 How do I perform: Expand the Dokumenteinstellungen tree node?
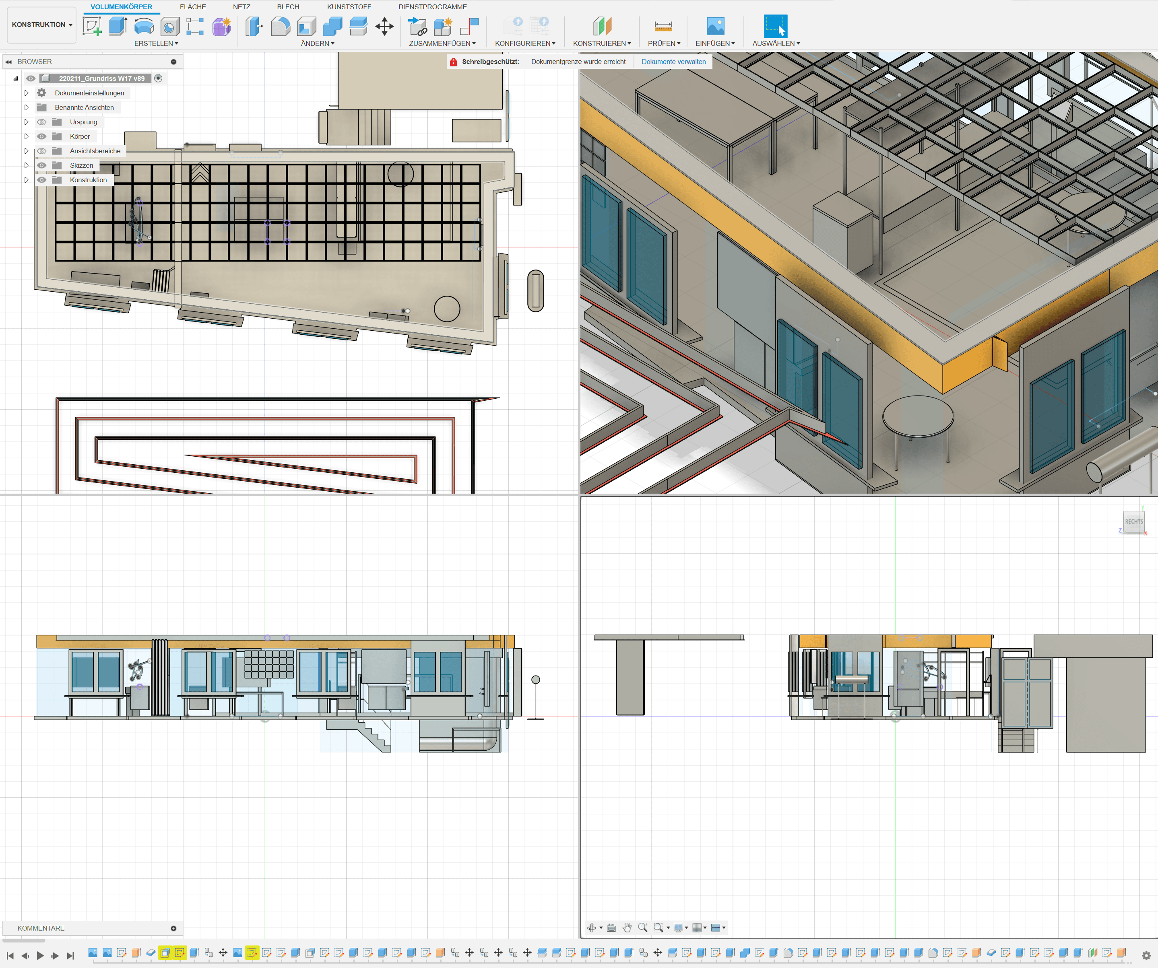point(26,93)
